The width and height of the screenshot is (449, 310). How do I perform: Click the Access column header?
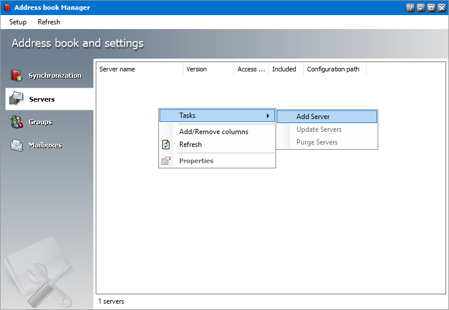251,69
